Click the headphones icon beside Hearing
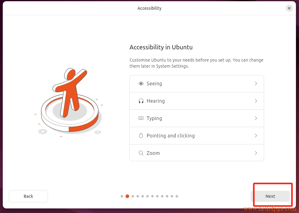This screenshot has height=213, width=299. click(x=141, y=101)
